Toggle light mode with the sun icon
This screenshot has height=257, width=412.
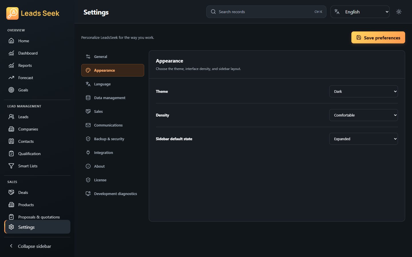pyautogui.click(x=399, y=12)
